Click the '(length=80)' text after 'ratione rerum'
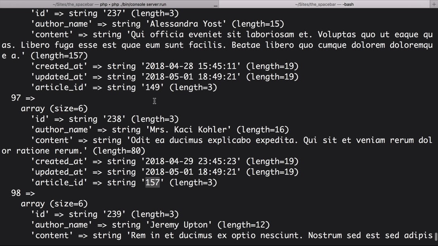 click(x=119, y=151)
